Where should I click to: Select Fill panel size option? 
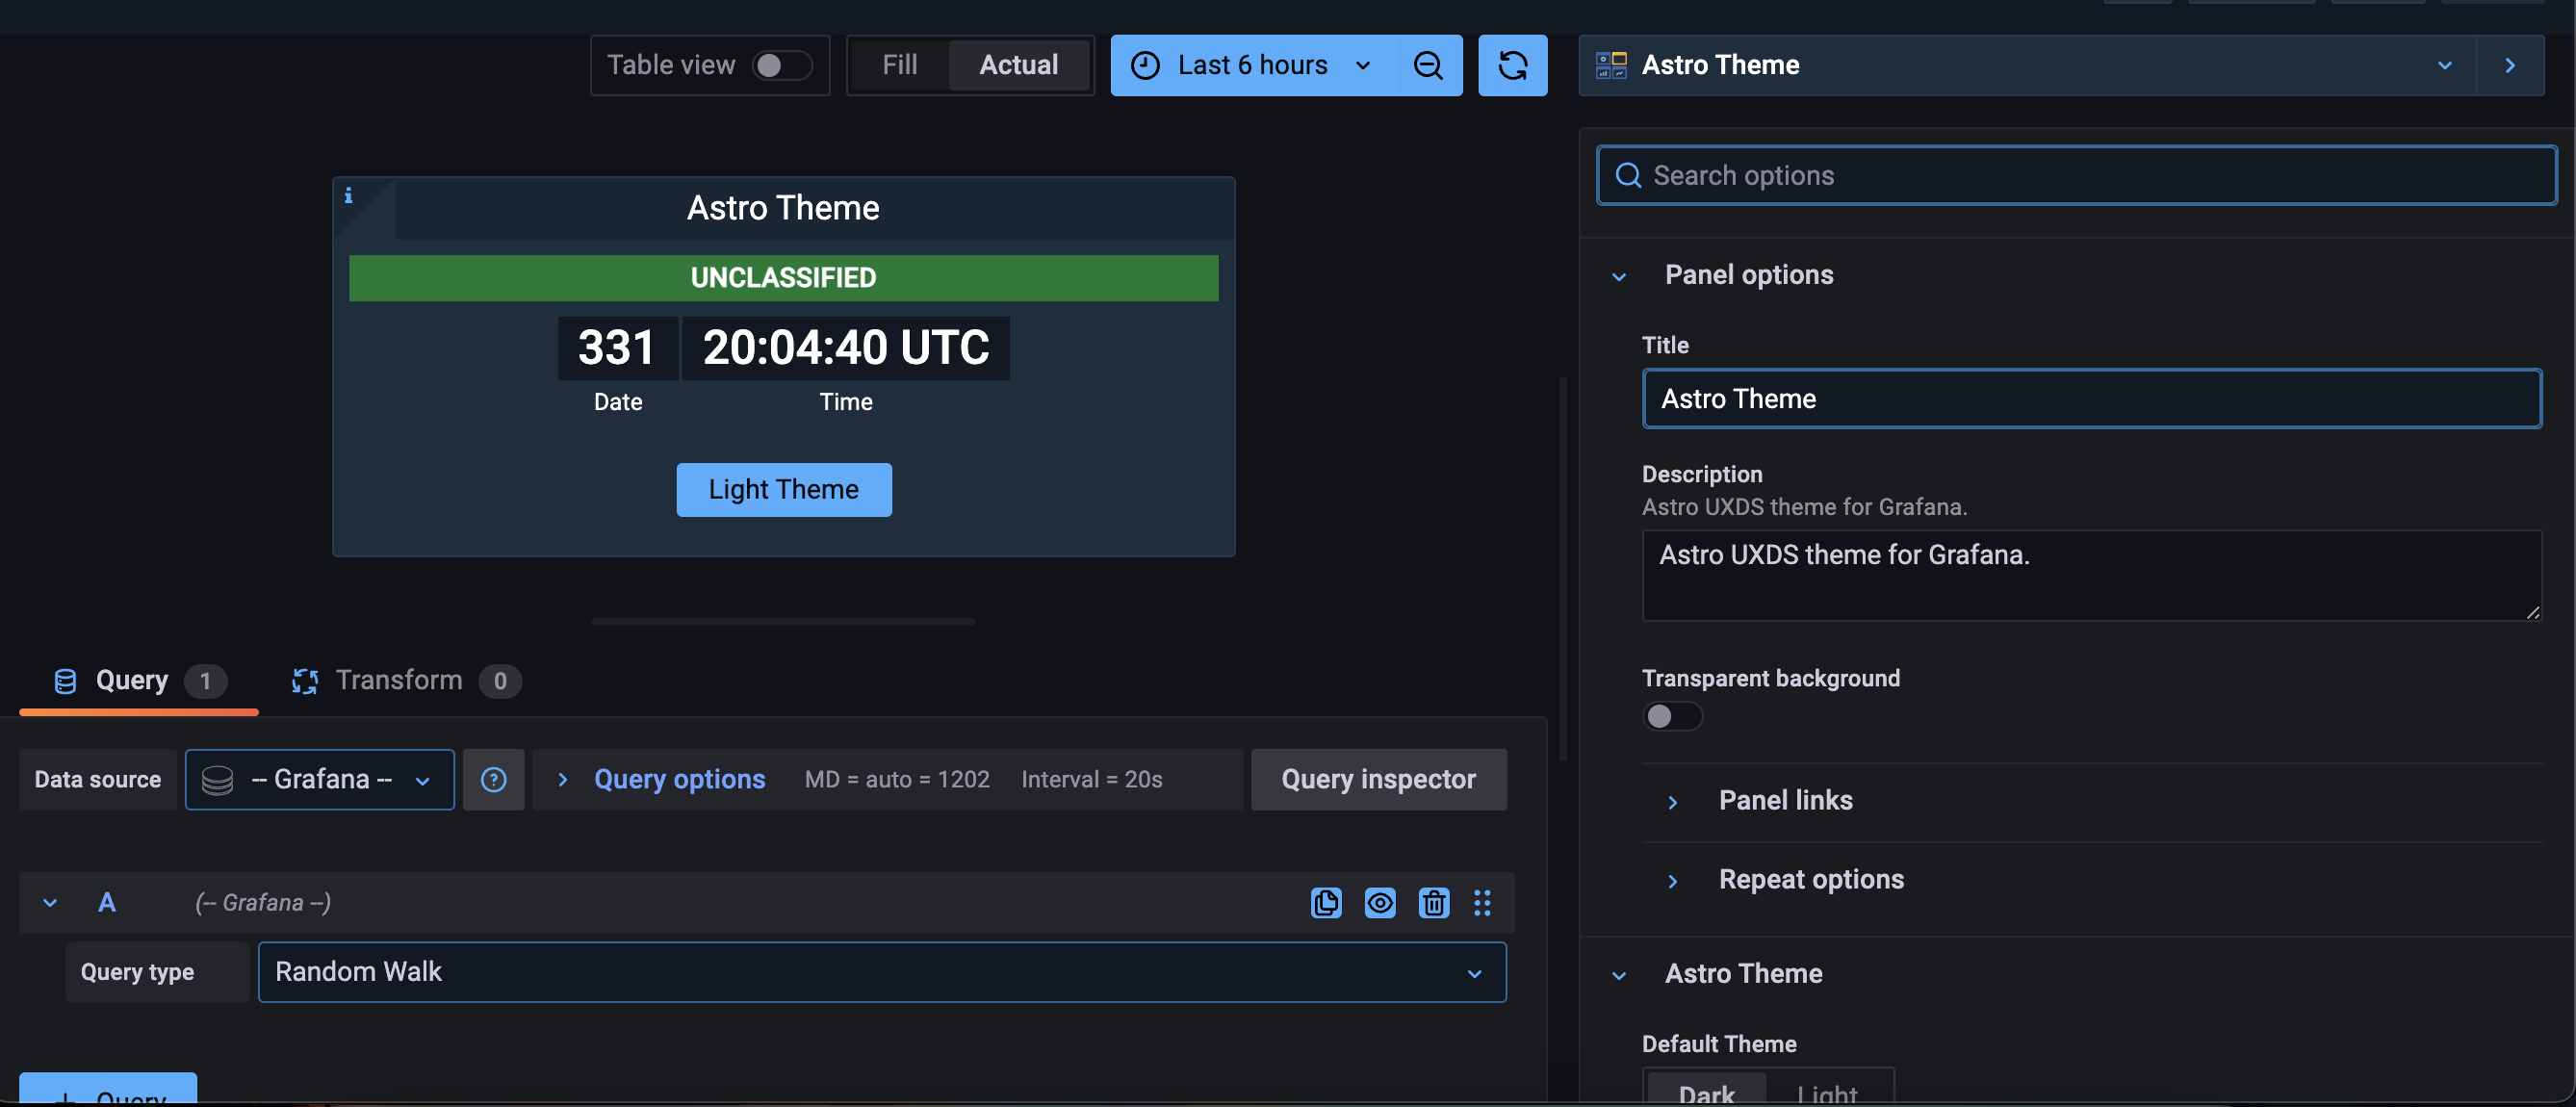(x=899, y=65)
